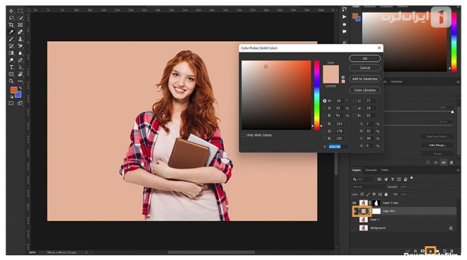The height and width of the screenshot is (260, 467).
Task: Select the Move tool
Action: [x=11, y=10]
